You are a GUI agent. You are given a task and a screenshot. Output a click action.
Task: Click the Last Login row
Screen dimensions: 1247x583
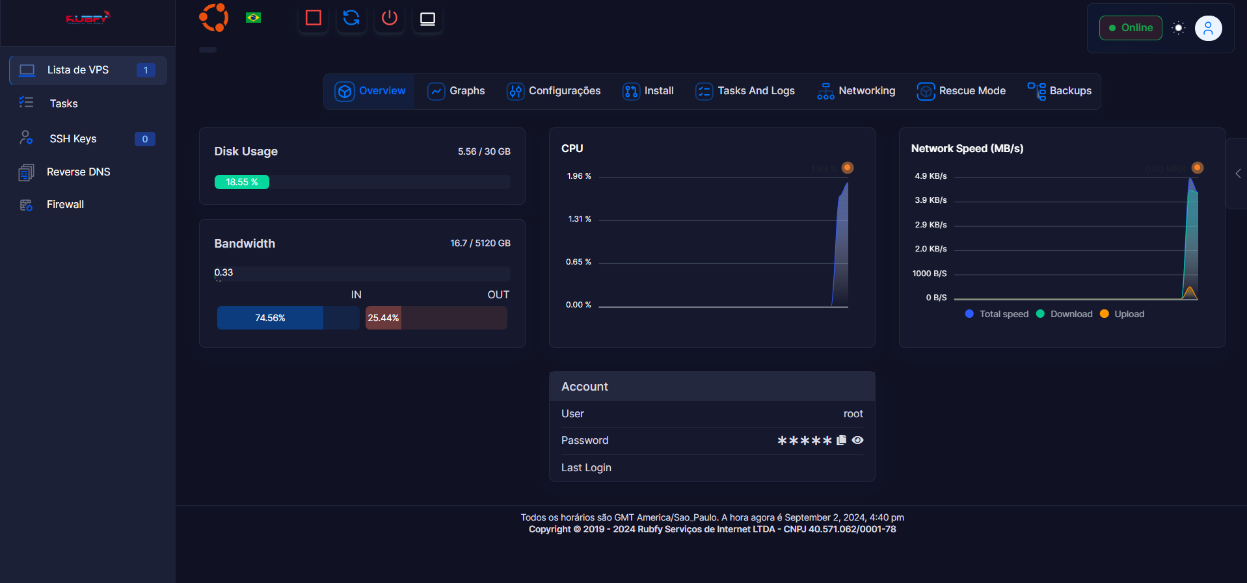(x=712, y=468)
